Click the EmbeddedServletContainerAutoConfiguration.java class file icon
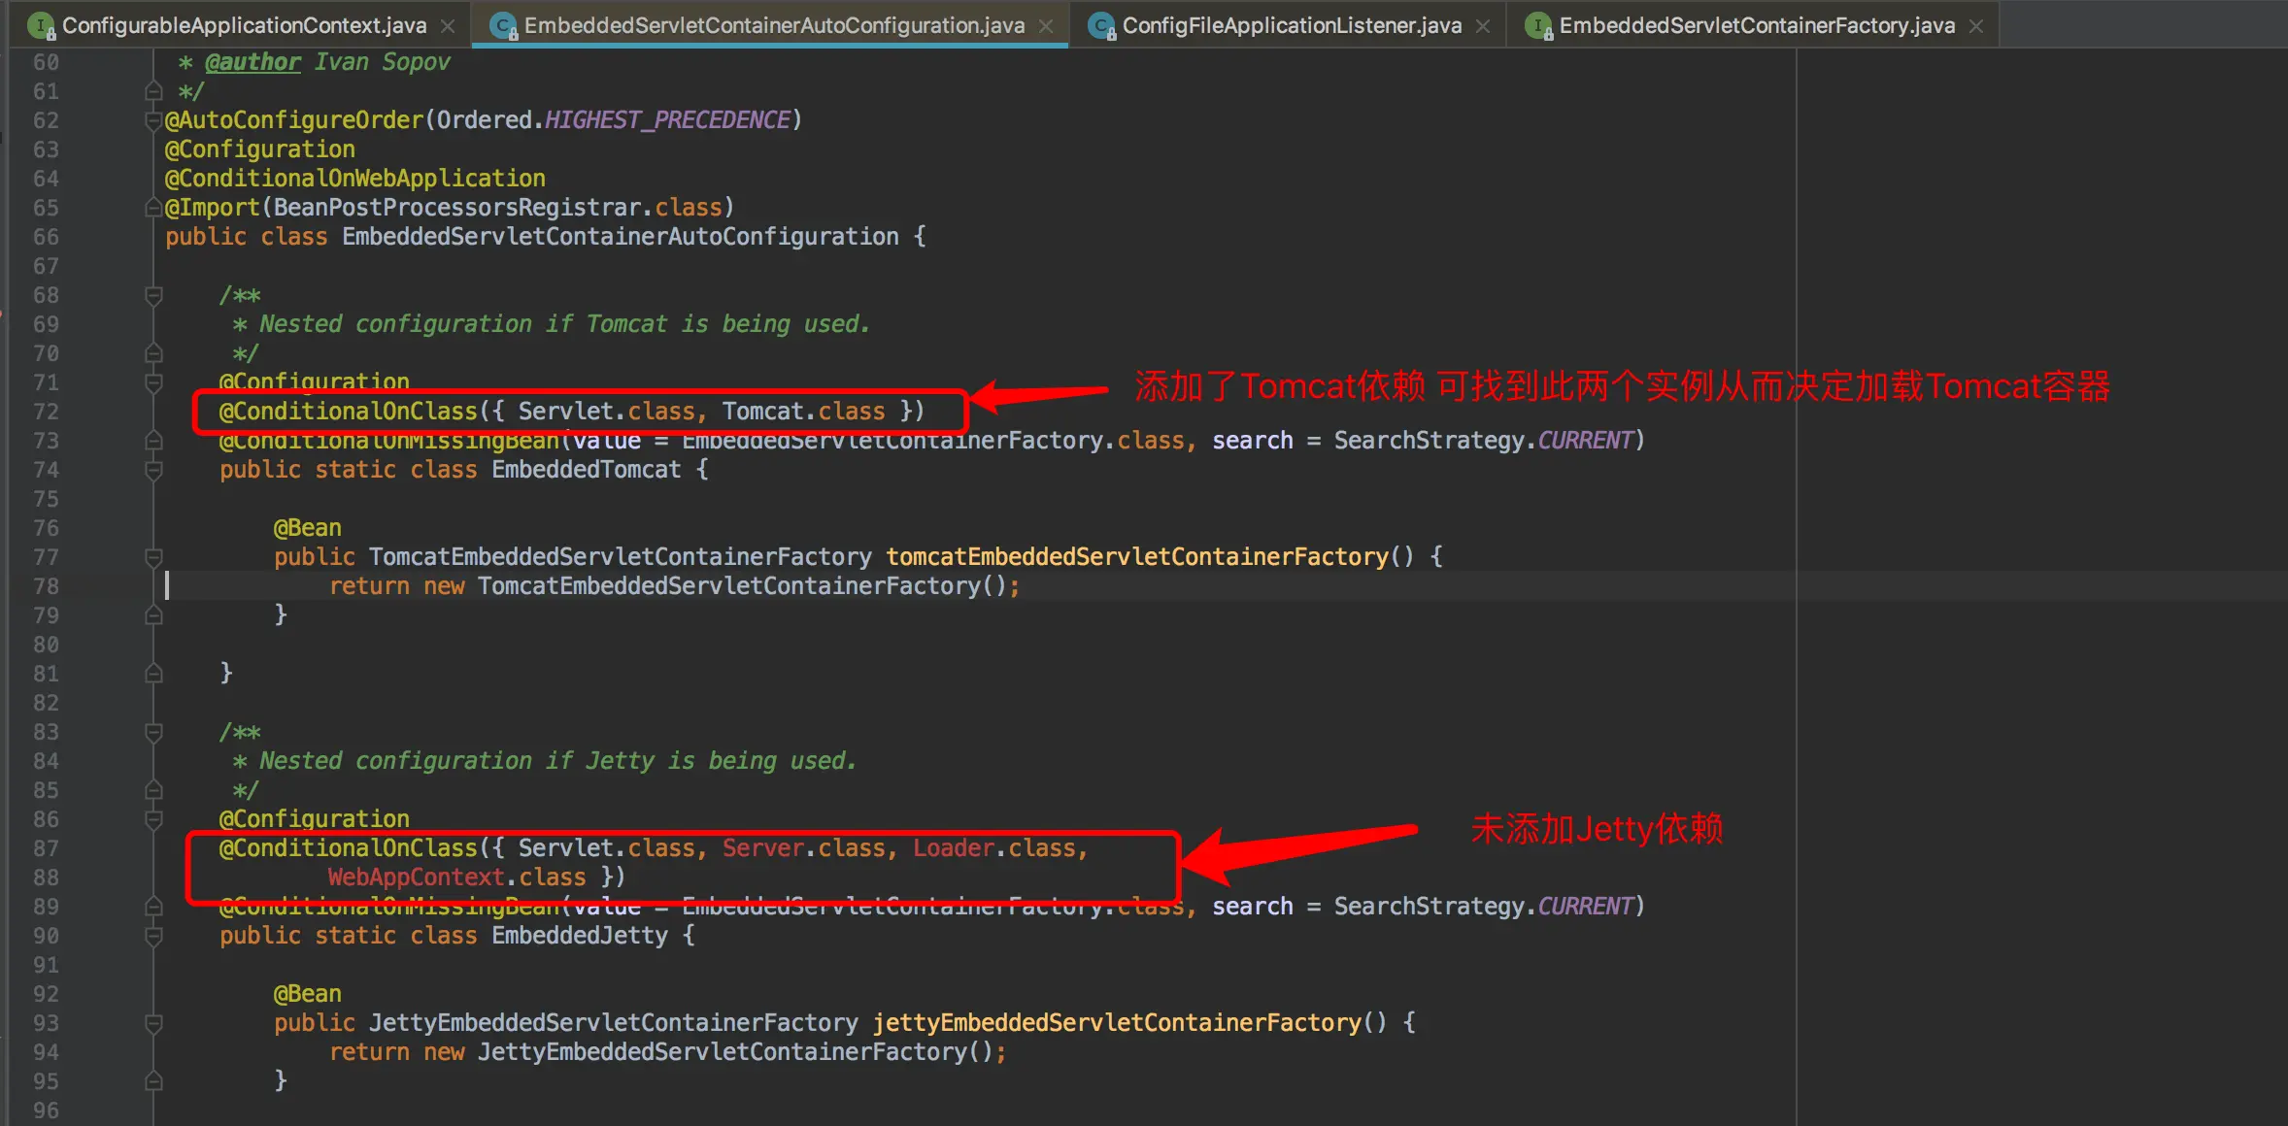 (503, 26)
